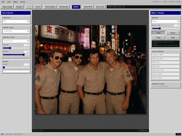Click the Randomize toolbar button
Viewport: 182px width, 136px height.
(64, 7)
